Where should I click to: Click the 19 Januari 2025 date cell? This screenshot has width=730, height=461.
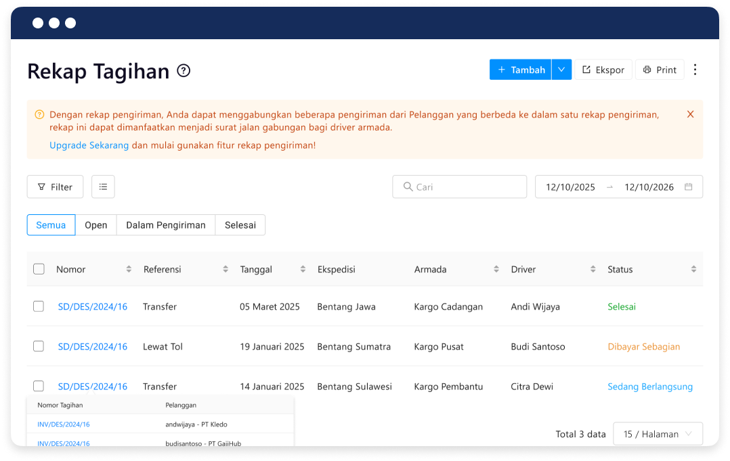272,347
